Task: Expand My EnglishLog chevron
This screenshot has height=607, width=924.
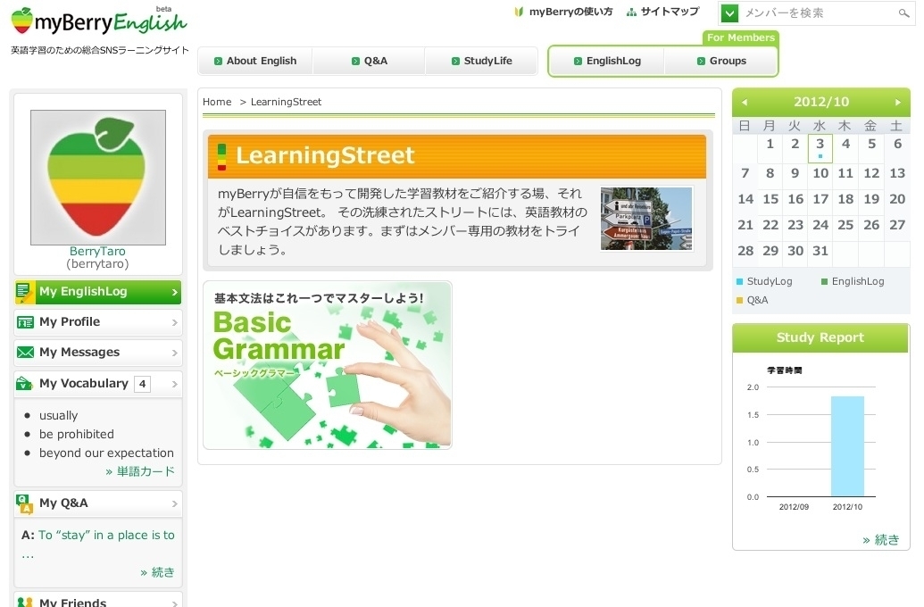Action: pyautogui.click(x=174, y=292)
